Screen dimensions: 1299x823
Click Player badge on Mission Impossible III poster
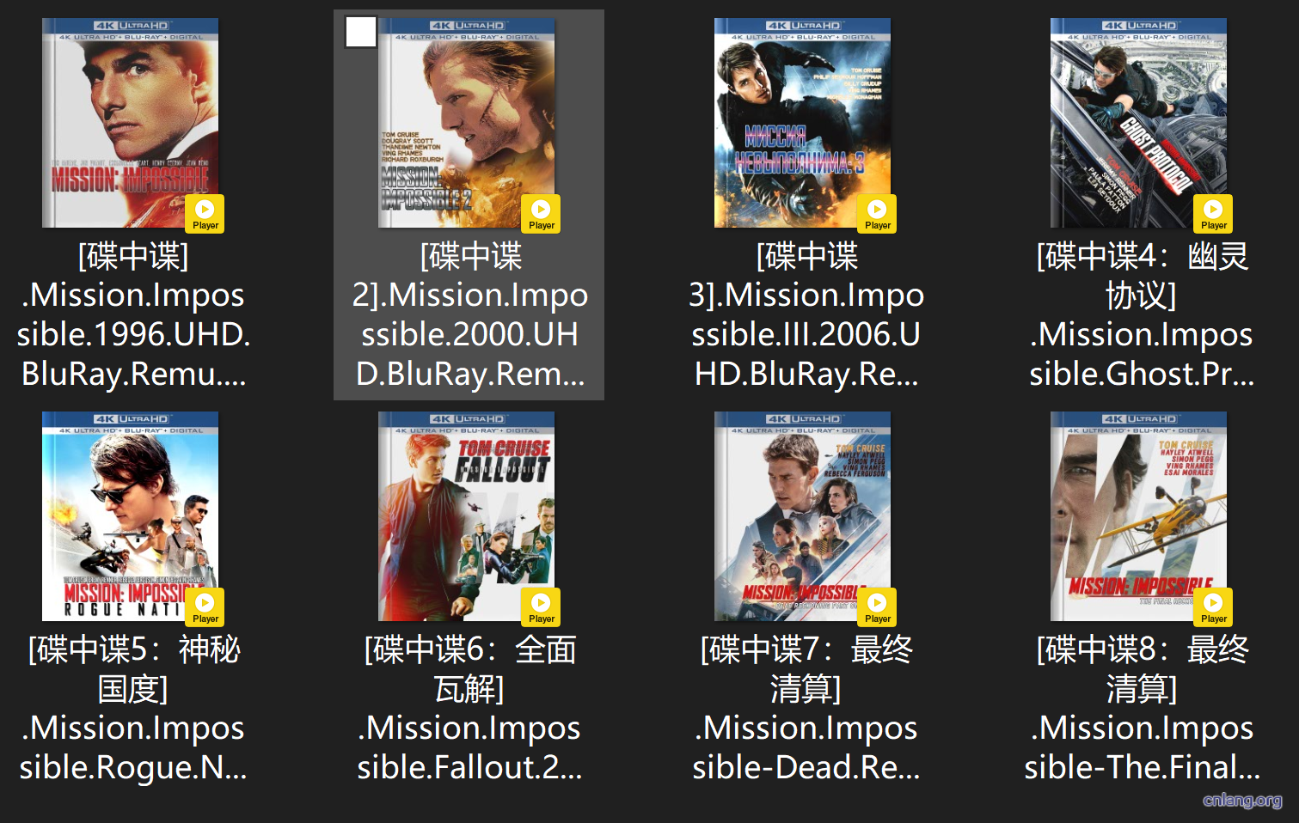[877, 213]
